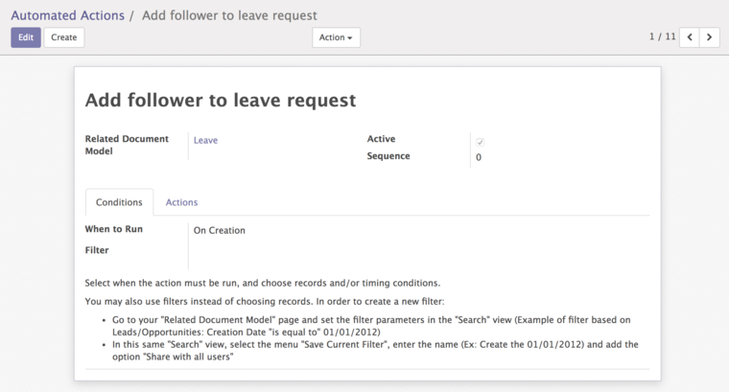Screen dimensions: 729x392
Task: Switch to the Actions tab
Action: 182,202
